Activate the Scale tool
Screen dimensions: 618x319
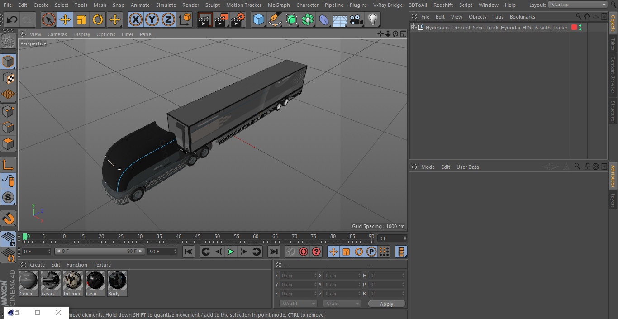(x=81, y=19)
